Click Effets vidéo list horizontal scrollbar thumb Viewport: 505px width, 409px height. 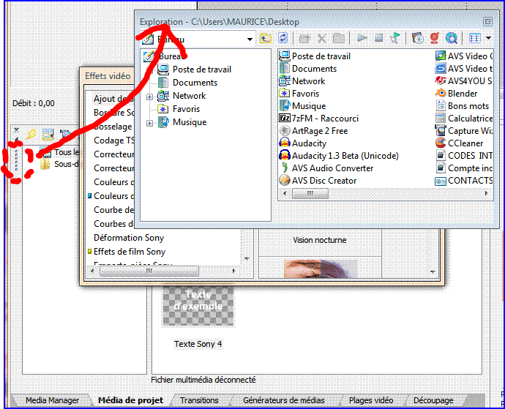[x=149, y=271]
